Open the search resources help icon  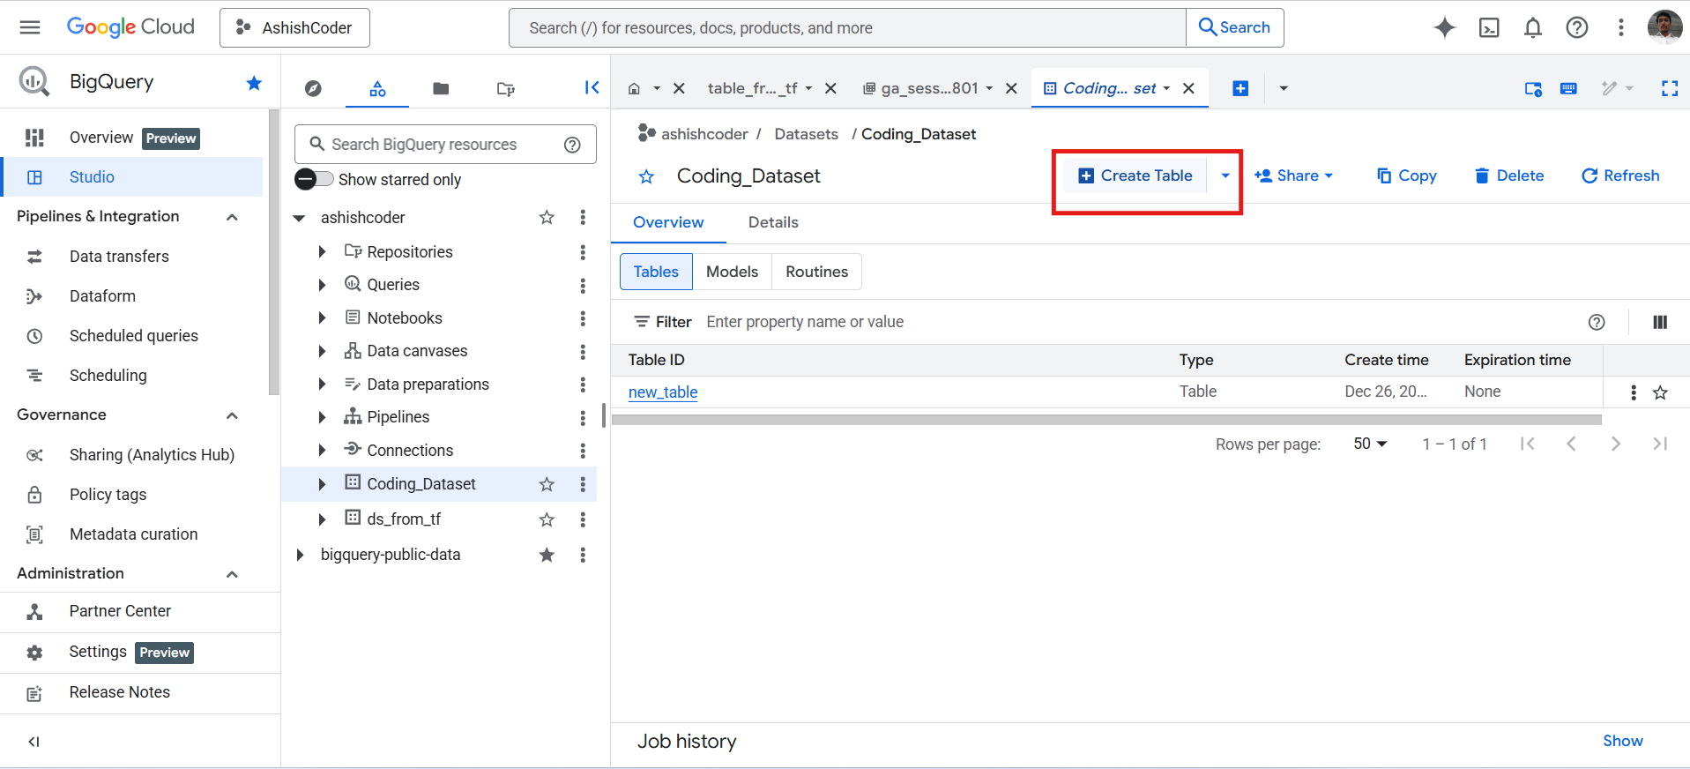coord(572,145)
